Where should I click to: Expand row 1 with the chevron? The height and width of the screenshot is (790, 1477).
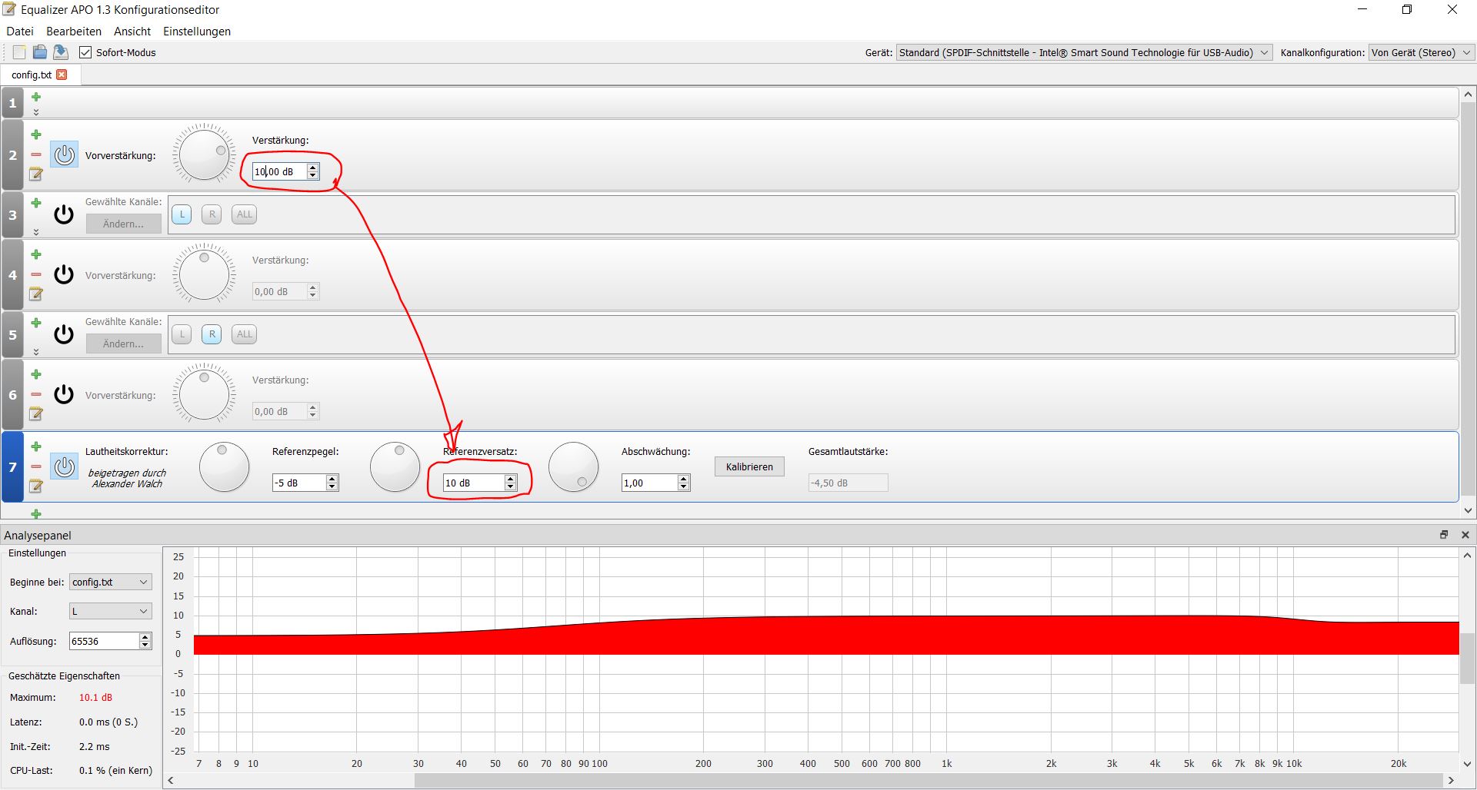coord(36,112)
